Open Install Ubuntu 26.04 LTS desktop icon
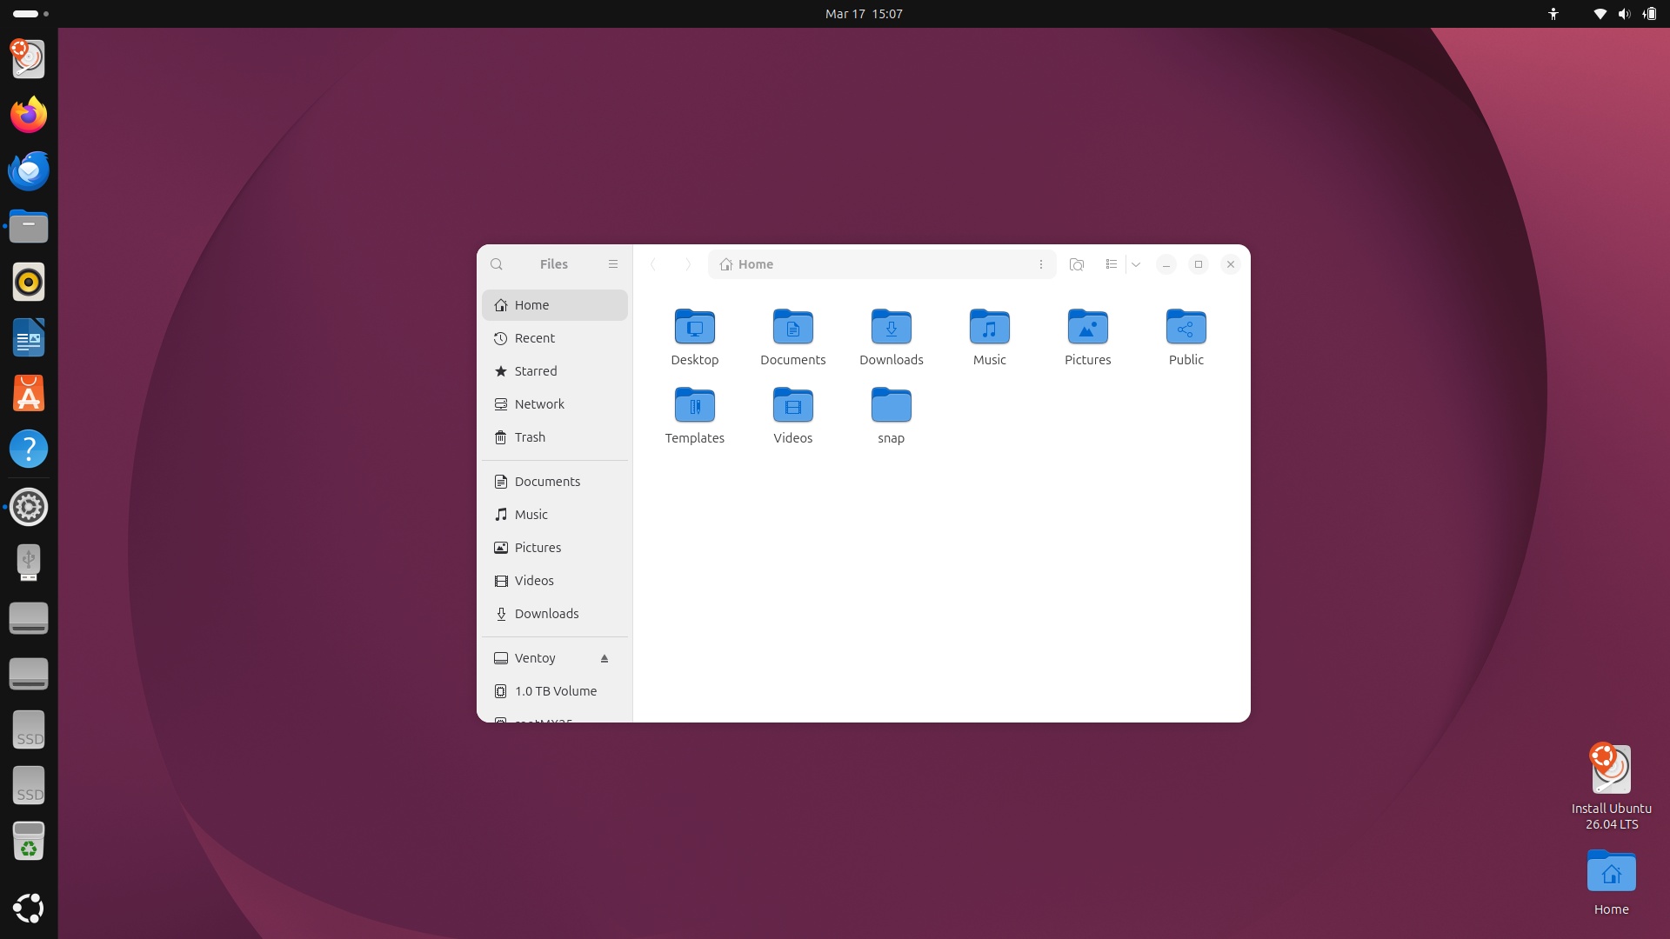Image resolution: width=1670 pixels, height=939 pixels. (1611, 770)
